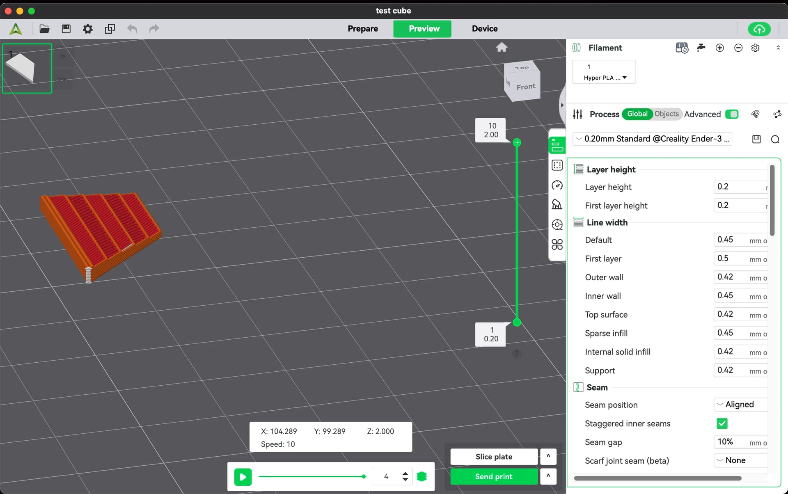Save process preset icon
788x494 pixels.
[x=756, y=140]
